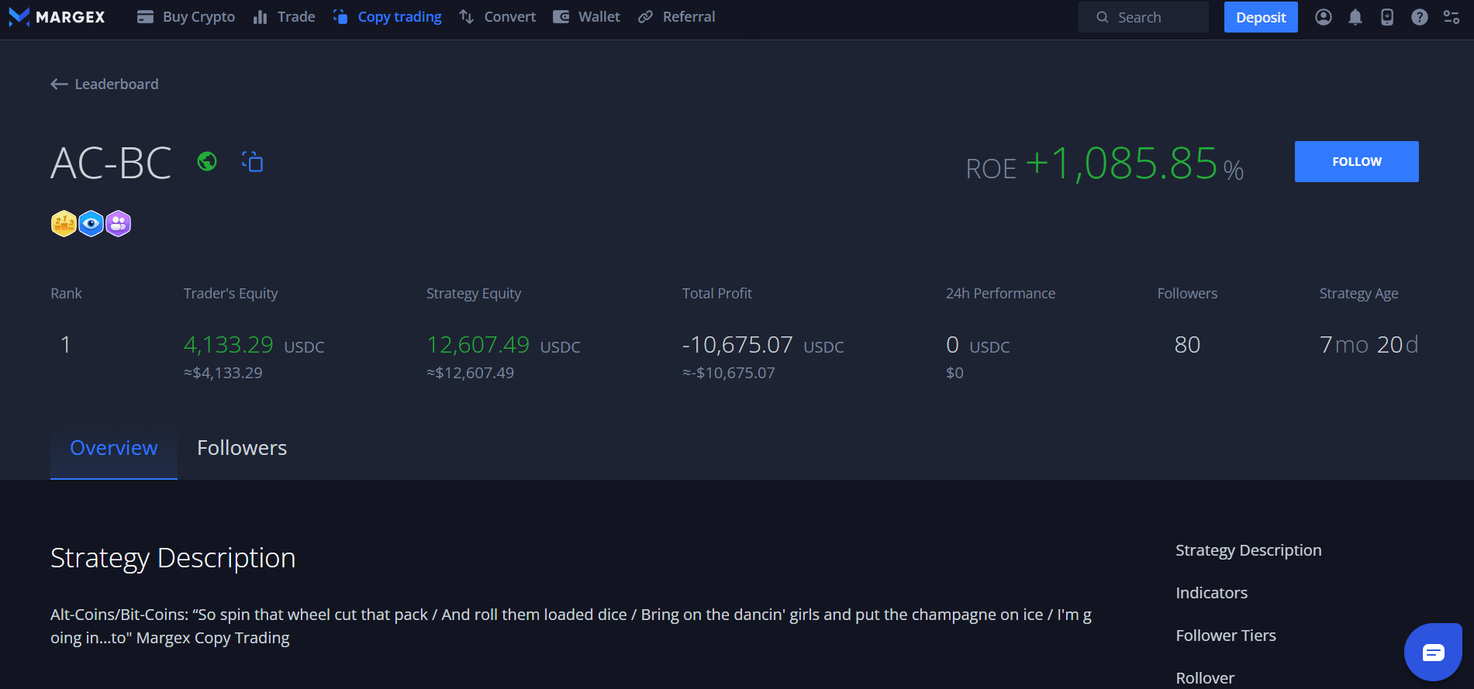This screenshot has height=689, width=1474.
Task: Click the purple followers trader badge
Action: [x=119, y=224]
